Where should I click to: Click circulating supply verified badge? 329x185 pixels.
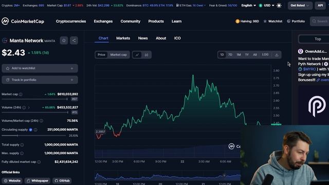point(31,130)
